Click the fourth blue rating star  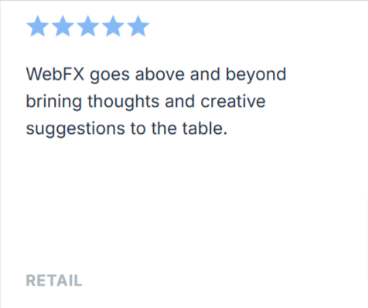113,26
